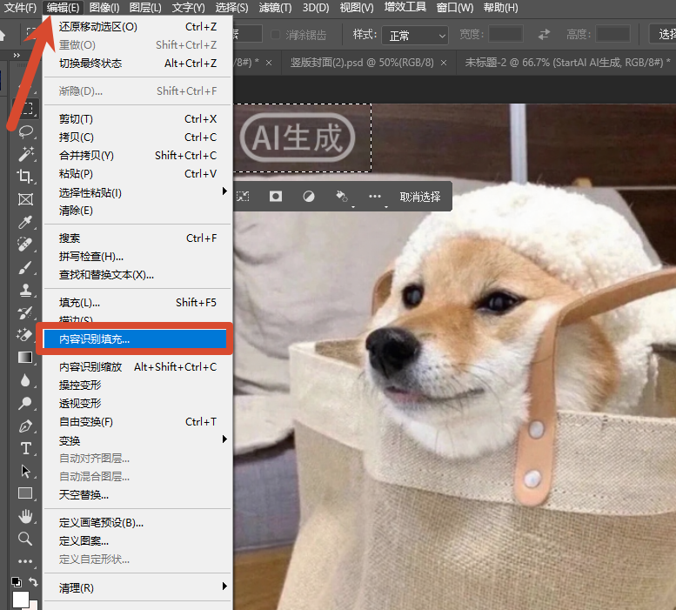
Task: Click the 高度 height input field
Action: point(612,34)
